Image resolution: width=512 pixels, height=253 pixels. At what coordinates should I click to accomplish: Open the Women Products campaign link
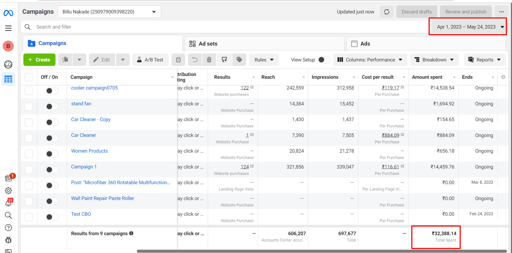[89, 151]
